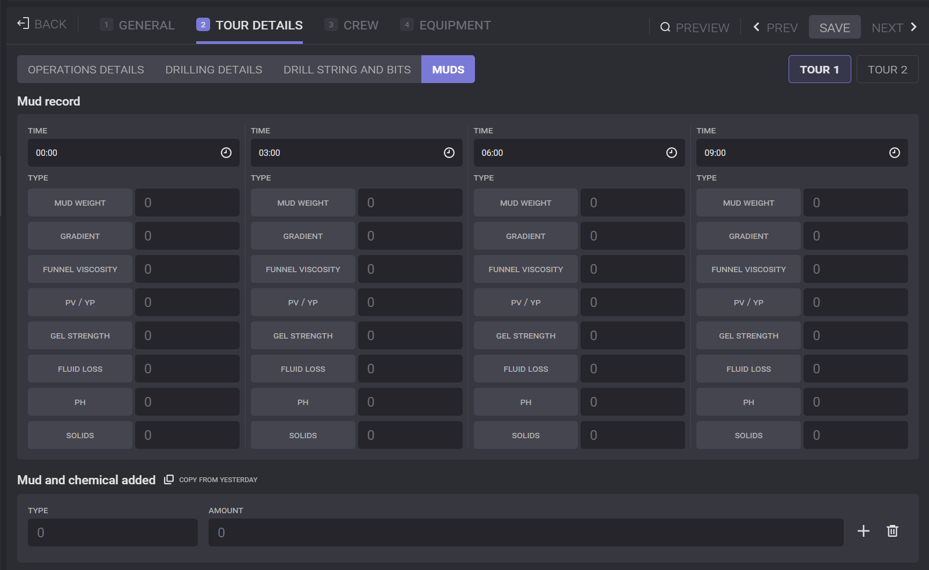929x570 pixels.
Task: Open time picker for 03:00 field
Action: click(449, 153)
